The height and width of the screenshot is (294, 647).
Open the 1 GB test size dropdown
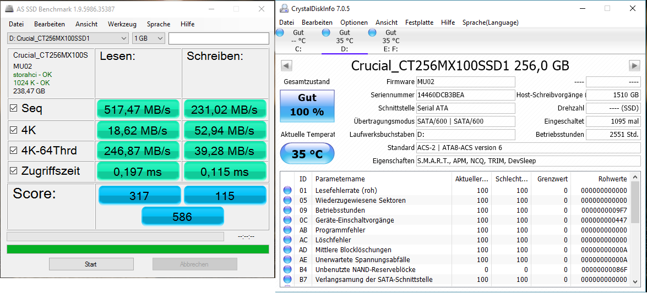click(149, 38)
